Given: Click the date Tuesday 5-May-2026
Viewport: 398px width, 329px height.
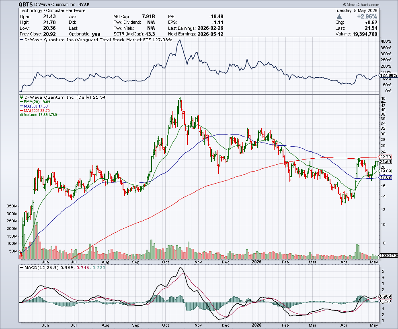Looking at the screenshot, I should 356,11.
